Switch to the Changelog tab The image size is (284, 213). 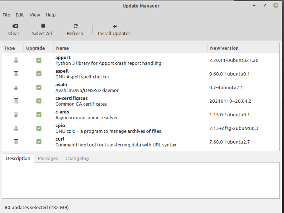(x=77, y=158)
